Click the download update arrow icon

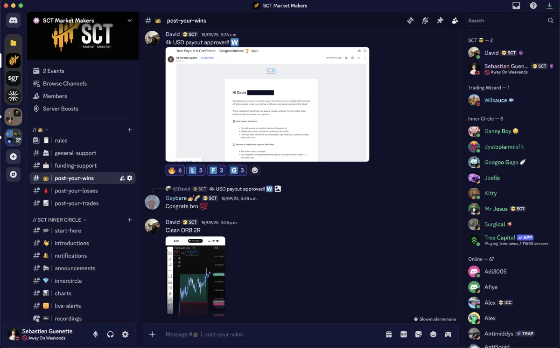pyautogui.click(x=551, y=6)
